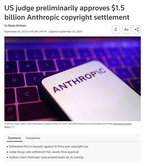Select the Summary tab
145x166 pixels.
15,138
